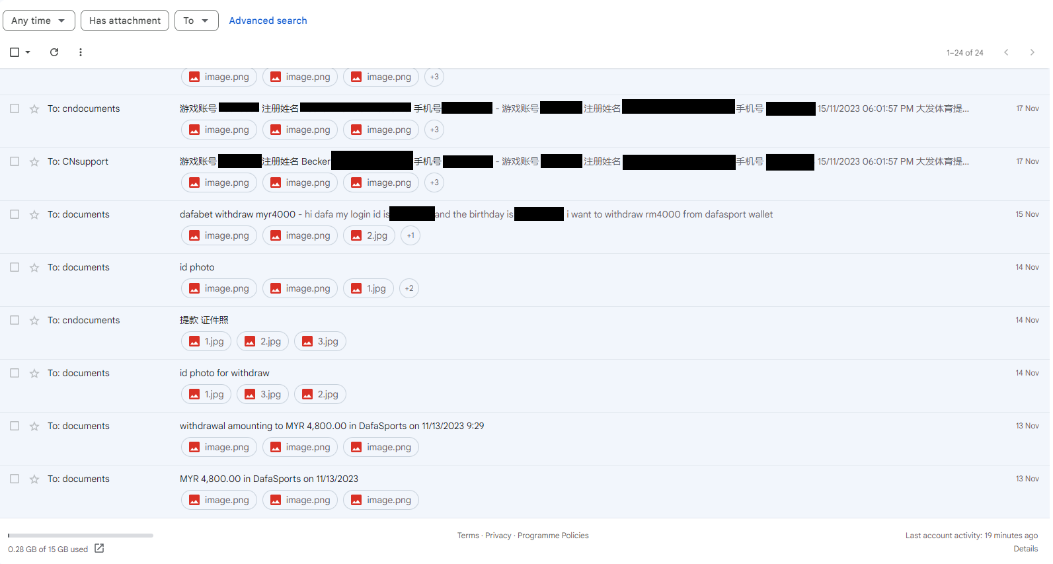Star the 'id photo' email

tap(34, 268)
